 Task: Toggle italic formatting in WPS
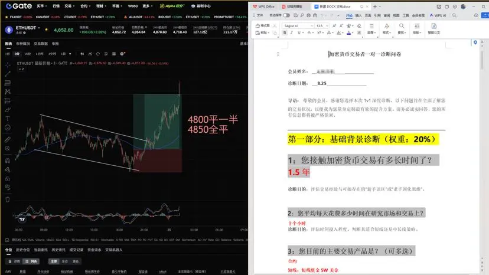tap(292, 32)
